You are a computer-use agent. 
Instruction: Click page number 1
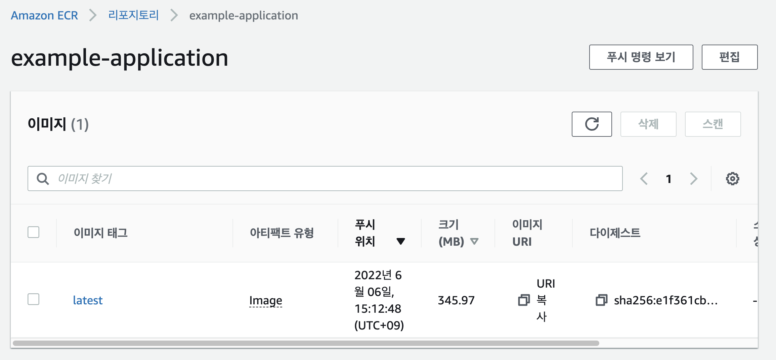[x=669, y=179]
